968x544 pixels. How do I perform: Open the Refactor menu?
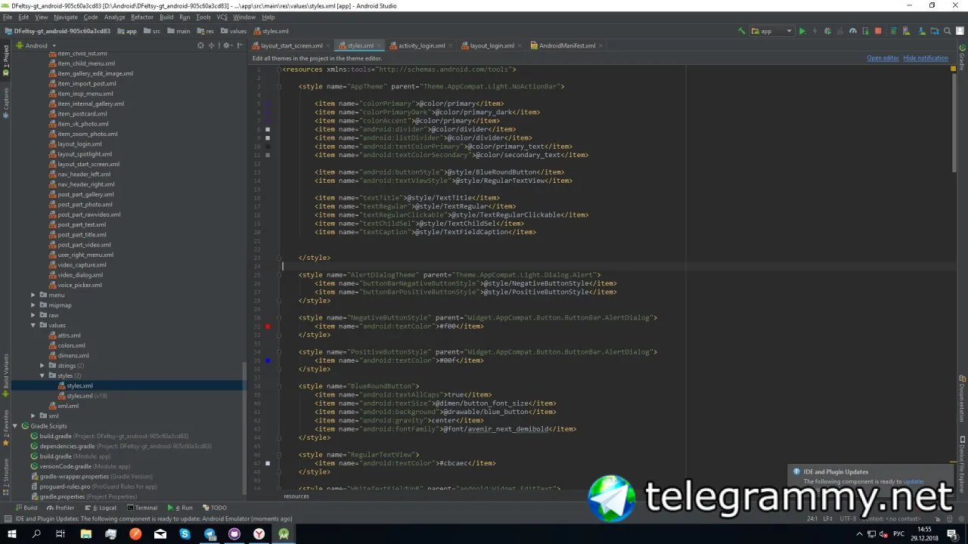[142, 17]
